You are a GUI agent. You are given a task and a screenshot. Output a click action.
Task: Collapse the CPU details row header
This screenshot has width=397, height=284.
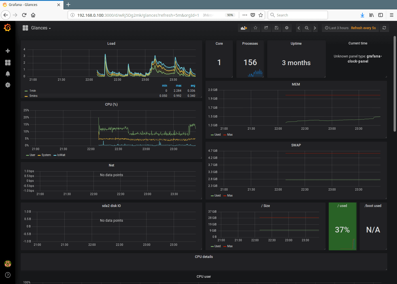204,257
